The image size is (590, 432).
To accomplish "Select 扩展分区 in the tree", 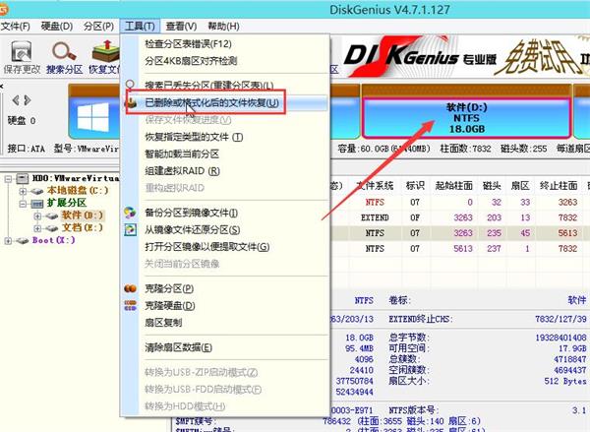I will (x=67, y=203).
